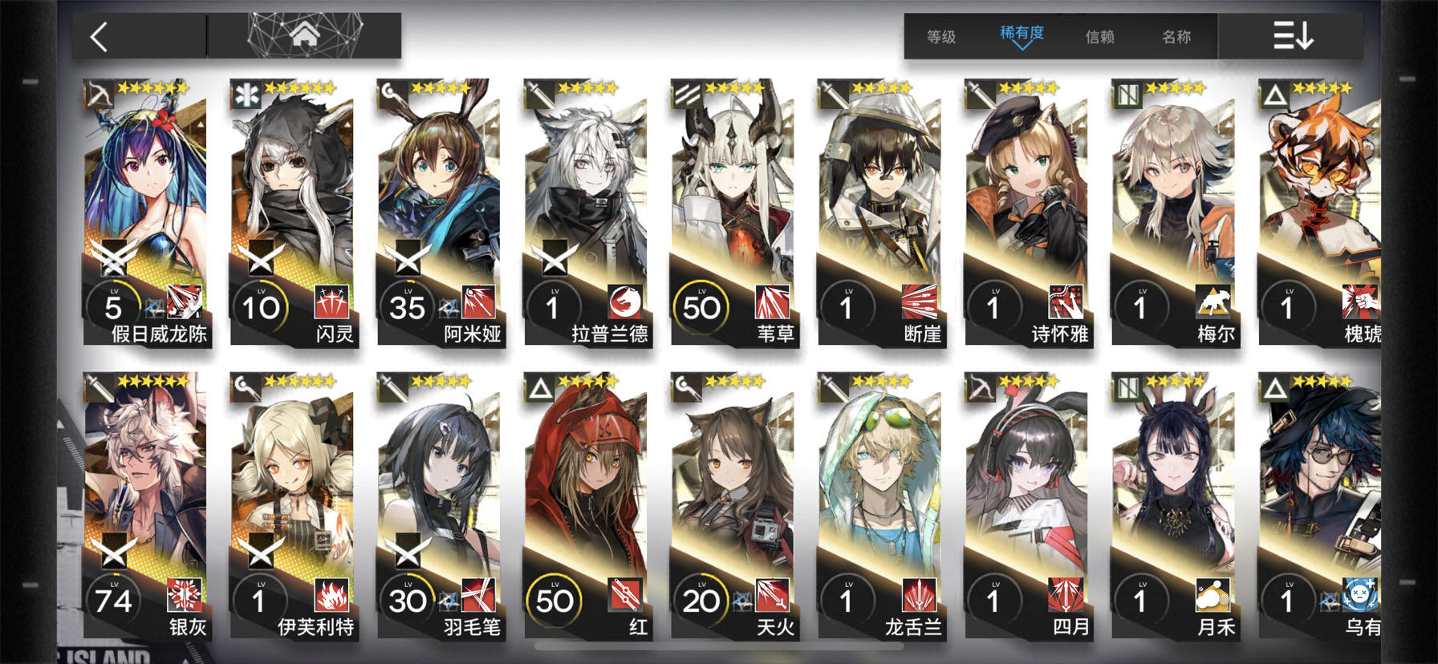Tap the back arrow icon
The image size is (1438, 664).
99,37
